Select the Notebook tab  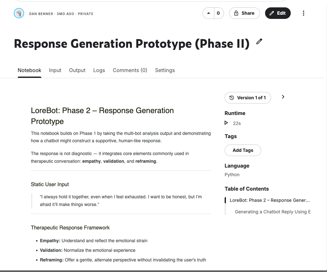pyautogui.click(x=30, y=70)
